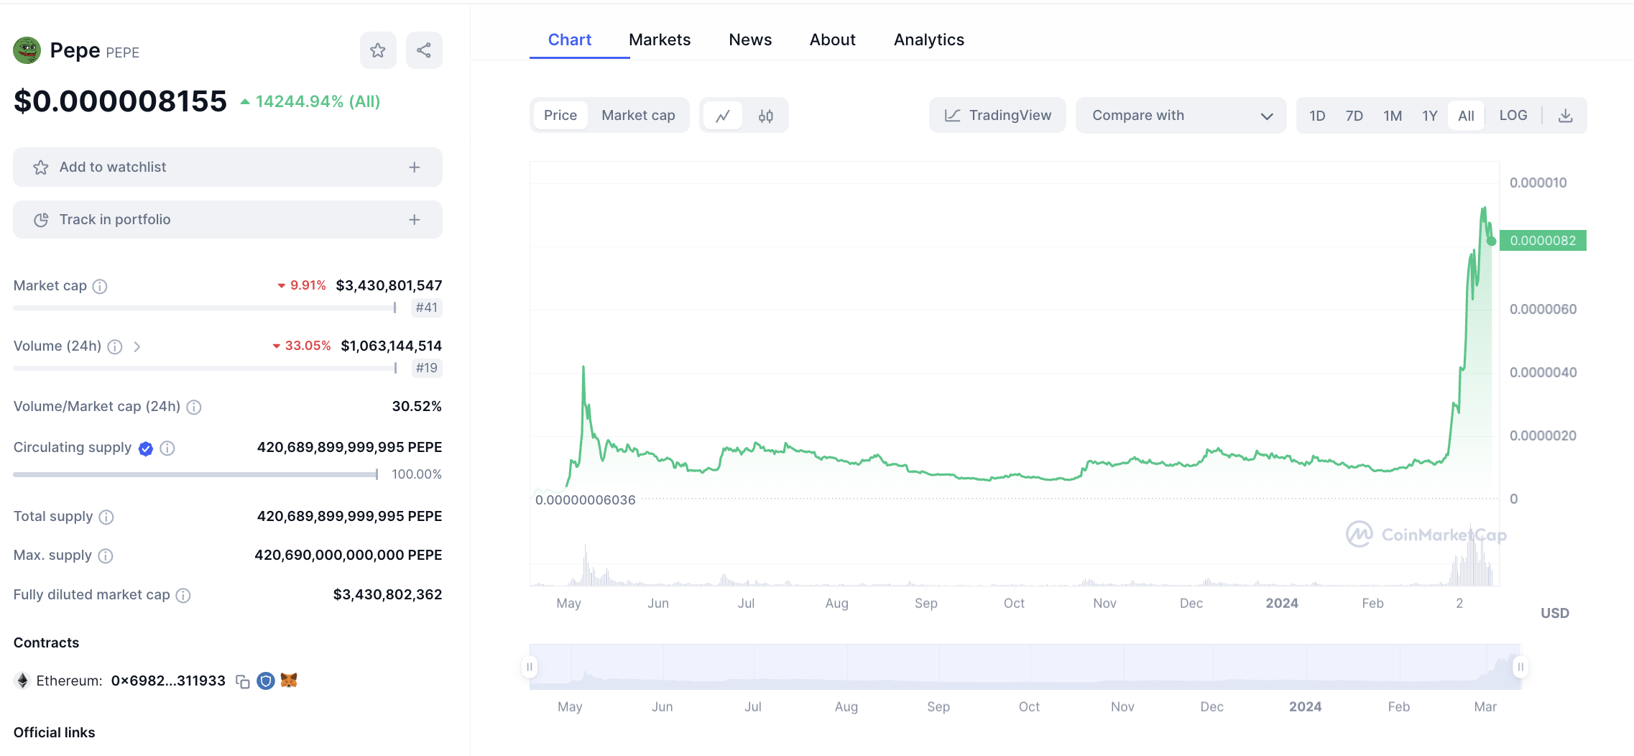Viewport: 1634px width, 756px height.
Task: Expand Add to watchlist plus button
Action: pyautogui.click(x=415, y=167)
